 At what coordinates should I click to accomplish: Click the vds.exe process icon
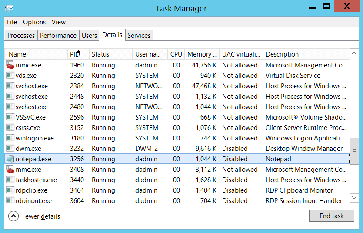(10, 76)
